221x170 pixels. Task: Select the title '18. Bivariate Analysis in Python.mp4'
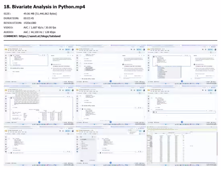click(44, 6)
